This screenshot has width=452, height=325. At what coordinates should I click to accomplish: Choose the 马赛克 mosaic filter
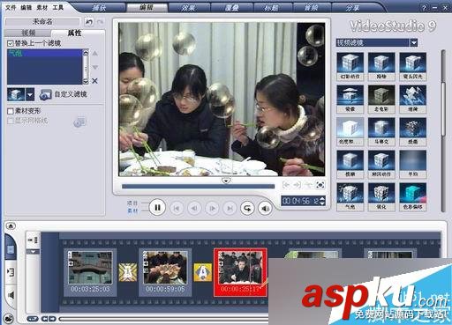(381, 131)
